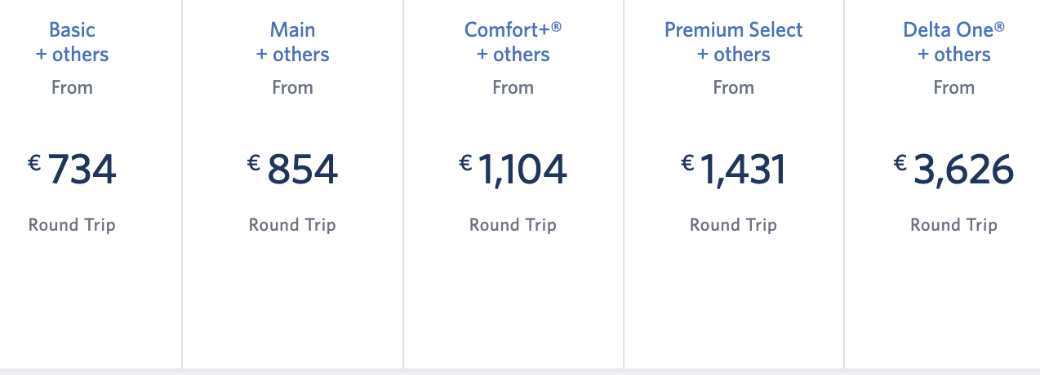This screenshot has width=1040, height=375.
Task: Select the €734 round trip price
Action: pyautogui.click(x=72, y=170)
